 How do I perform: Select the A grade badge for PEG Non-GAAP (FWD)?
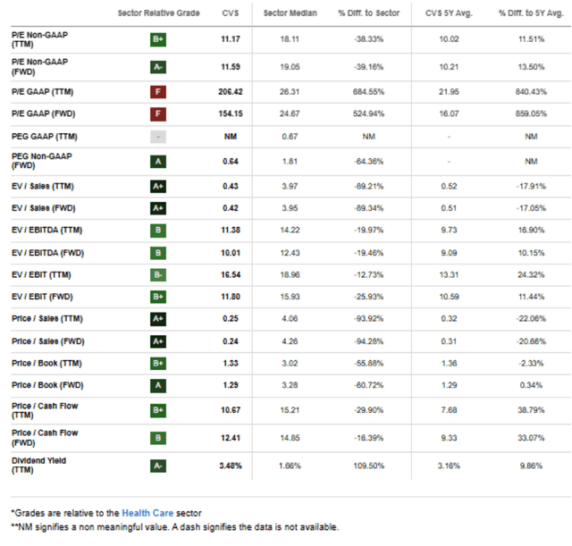click(158, 162)
